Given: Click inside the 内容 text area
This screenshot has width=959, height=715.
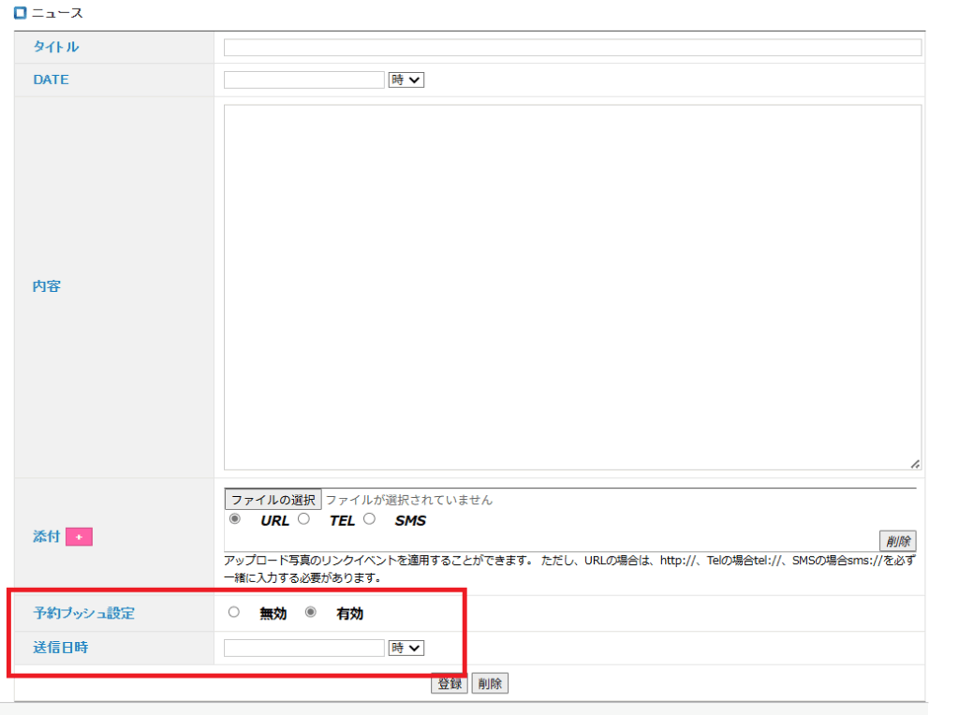Looking at the screenshot, I should (572, 286).
